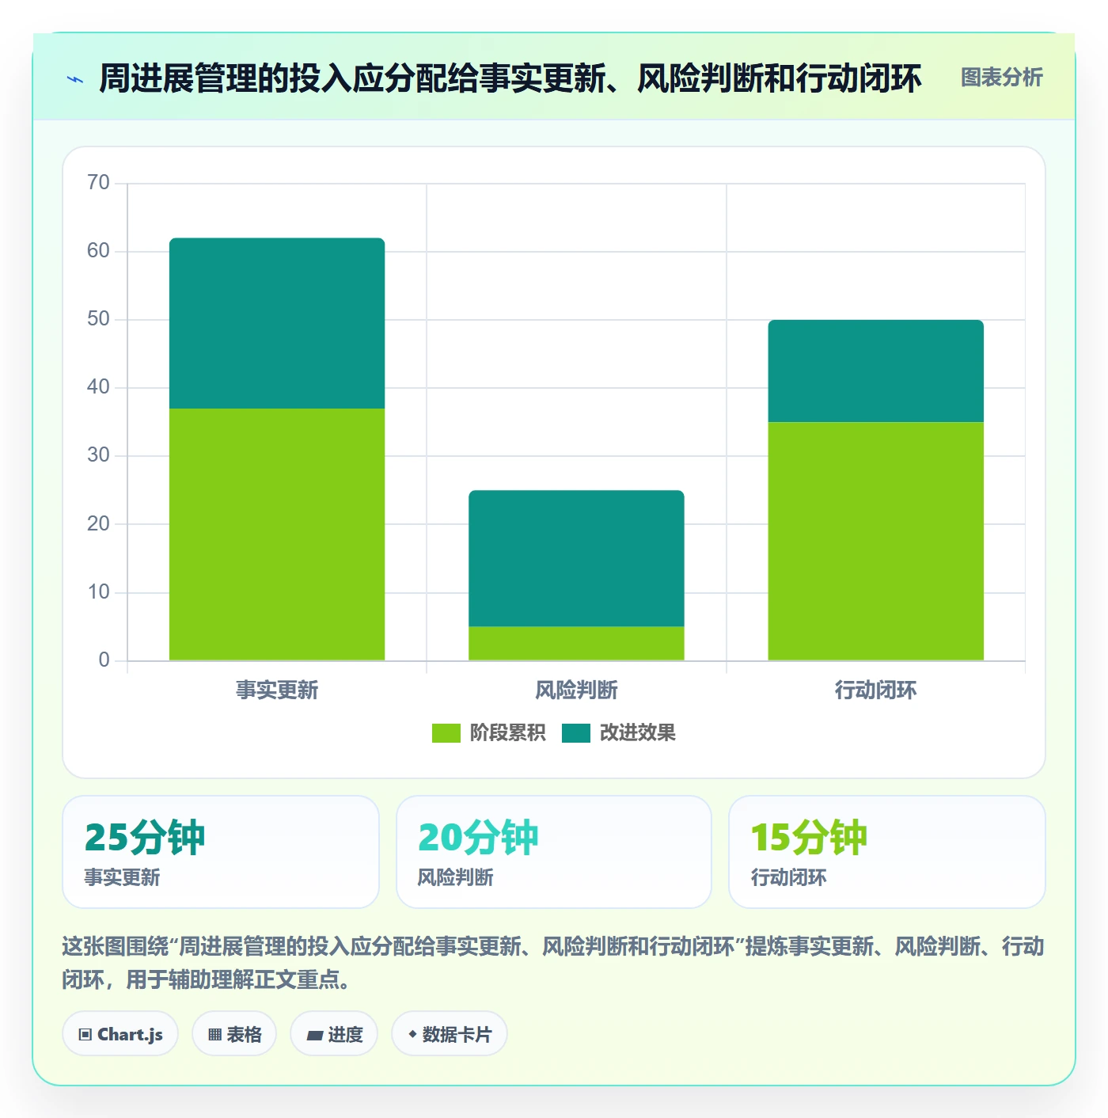Select the 进度 tag chip

tap(334, 1034)
